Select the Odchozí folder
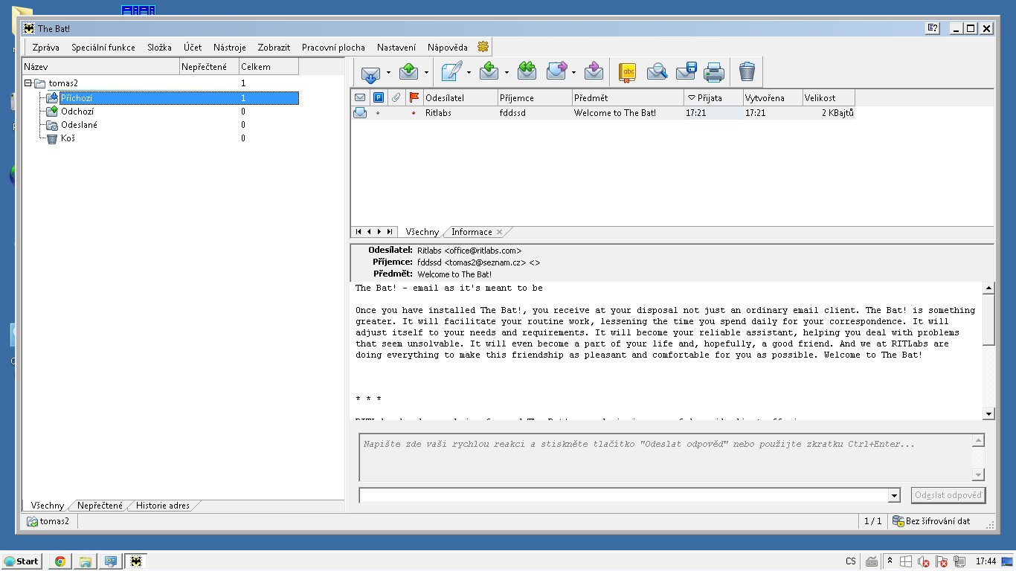The height and width of the screenshot is (571, 1016). point(77,112)
